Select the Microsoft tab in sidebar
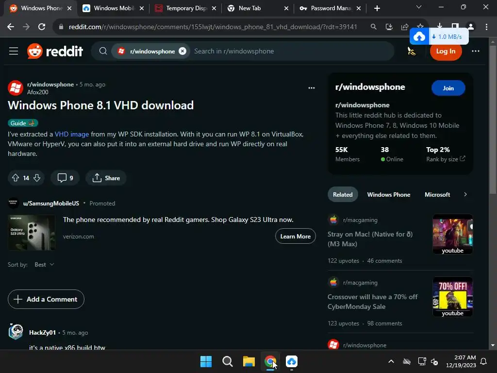This screenshot has height=373, width=497. [437, 194]
